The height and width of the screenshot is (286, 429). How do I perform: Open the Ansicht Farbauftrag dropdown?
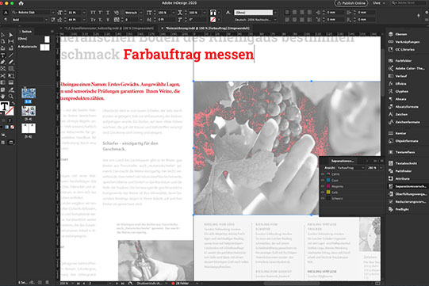pyautogui.click(x=350, y=168)
